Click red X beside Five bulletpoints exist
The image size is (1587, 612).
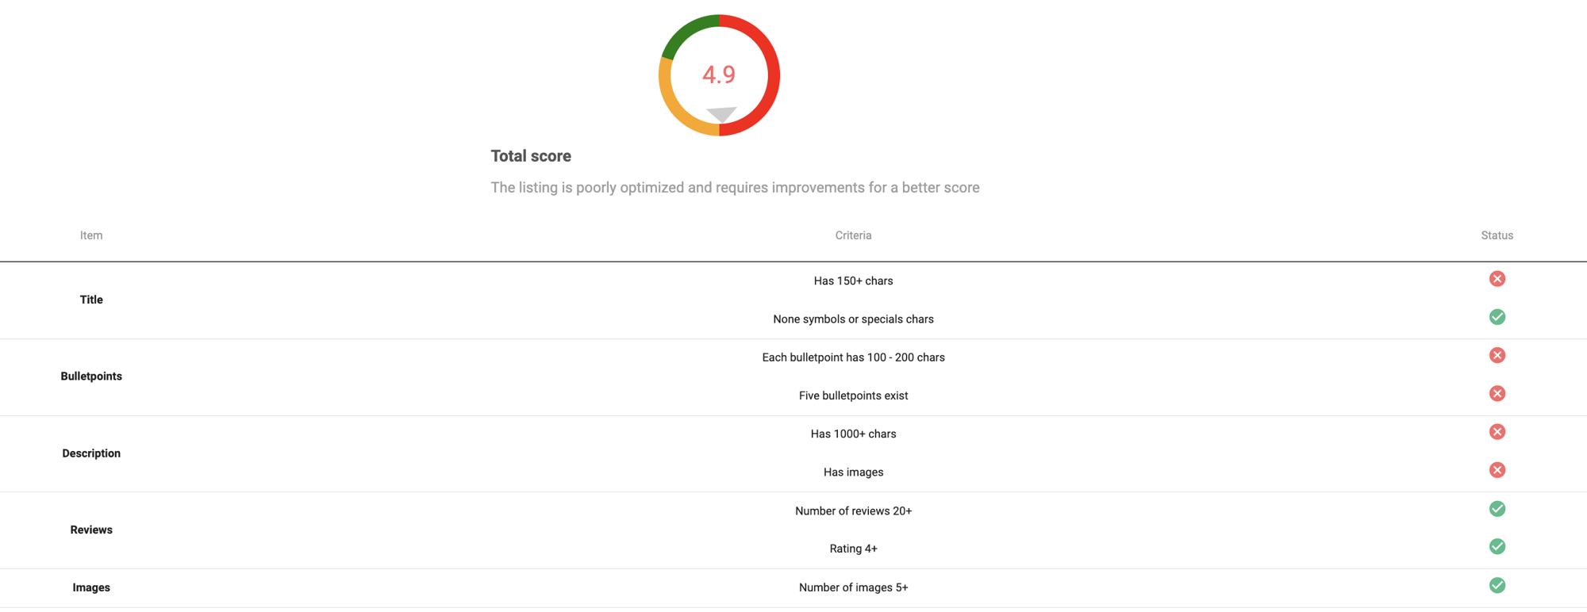pyautogui.click(x=1497, y=394)
